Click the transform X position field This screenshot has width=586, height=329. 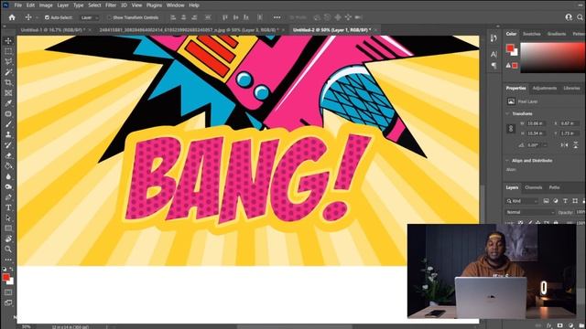click(x=570, y=123)
